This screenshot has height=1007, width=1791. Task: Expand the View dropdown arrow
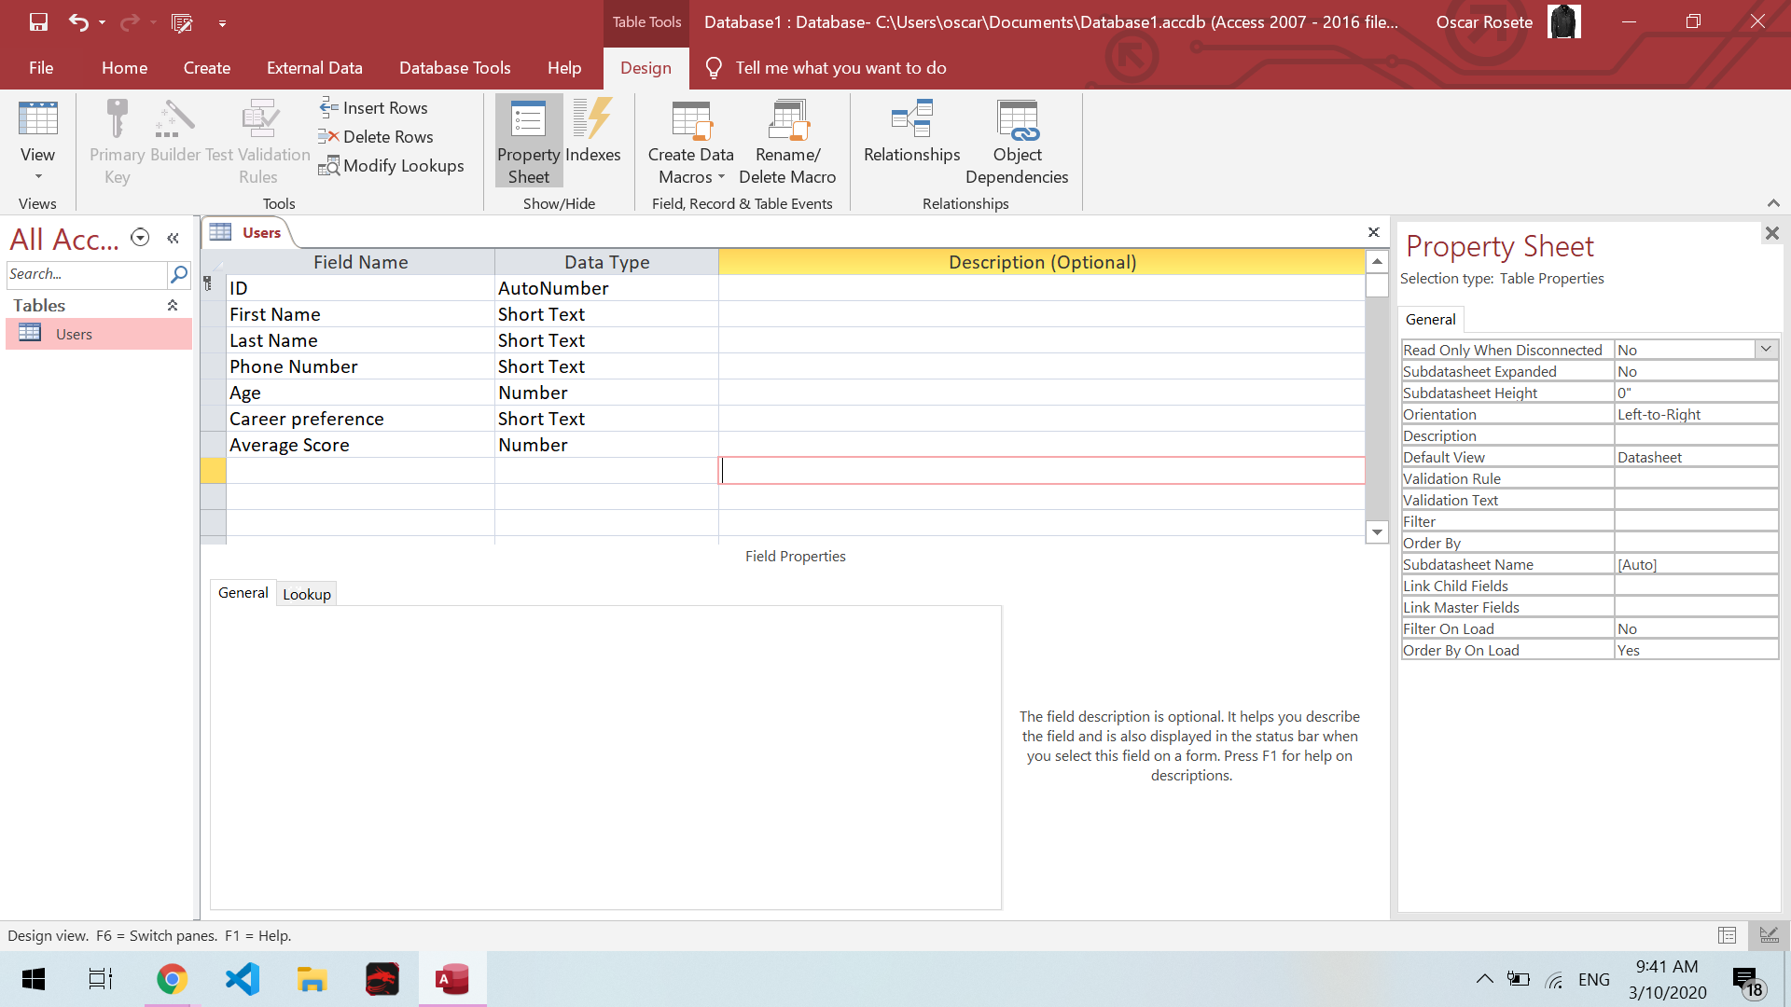[38, 177]
